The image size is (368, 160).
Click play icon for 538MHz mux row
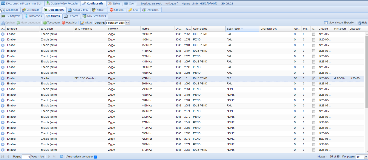(3, 34)
